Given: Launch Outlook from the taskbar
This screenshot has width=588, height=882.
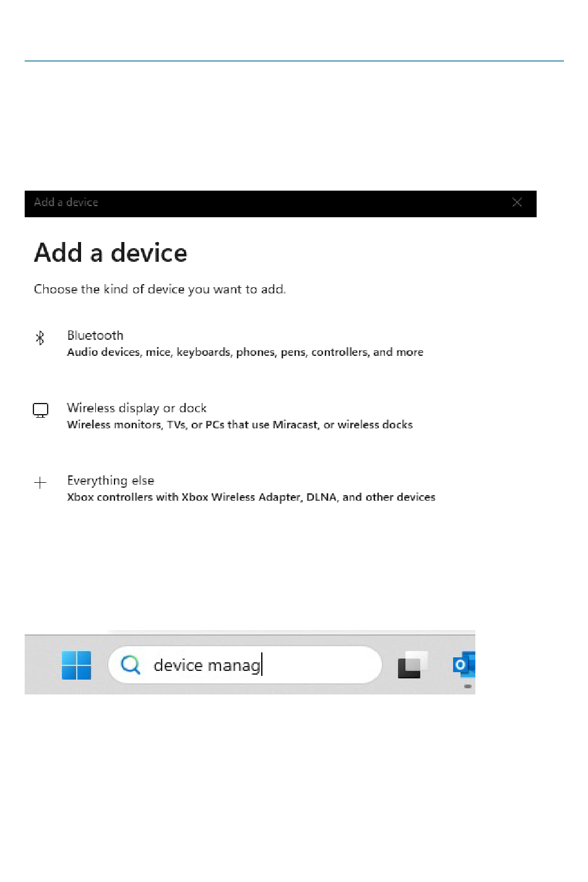Looking at the screenshot, I should click(464, 665).
